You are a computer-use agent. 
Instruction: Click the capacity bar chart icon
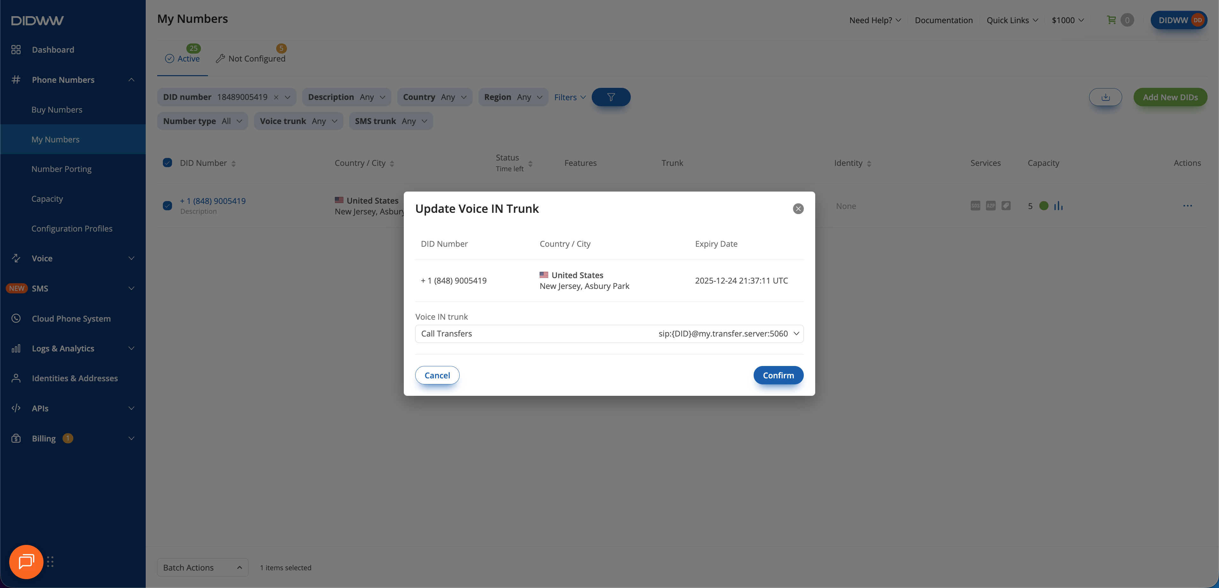tap(1059, 206)
